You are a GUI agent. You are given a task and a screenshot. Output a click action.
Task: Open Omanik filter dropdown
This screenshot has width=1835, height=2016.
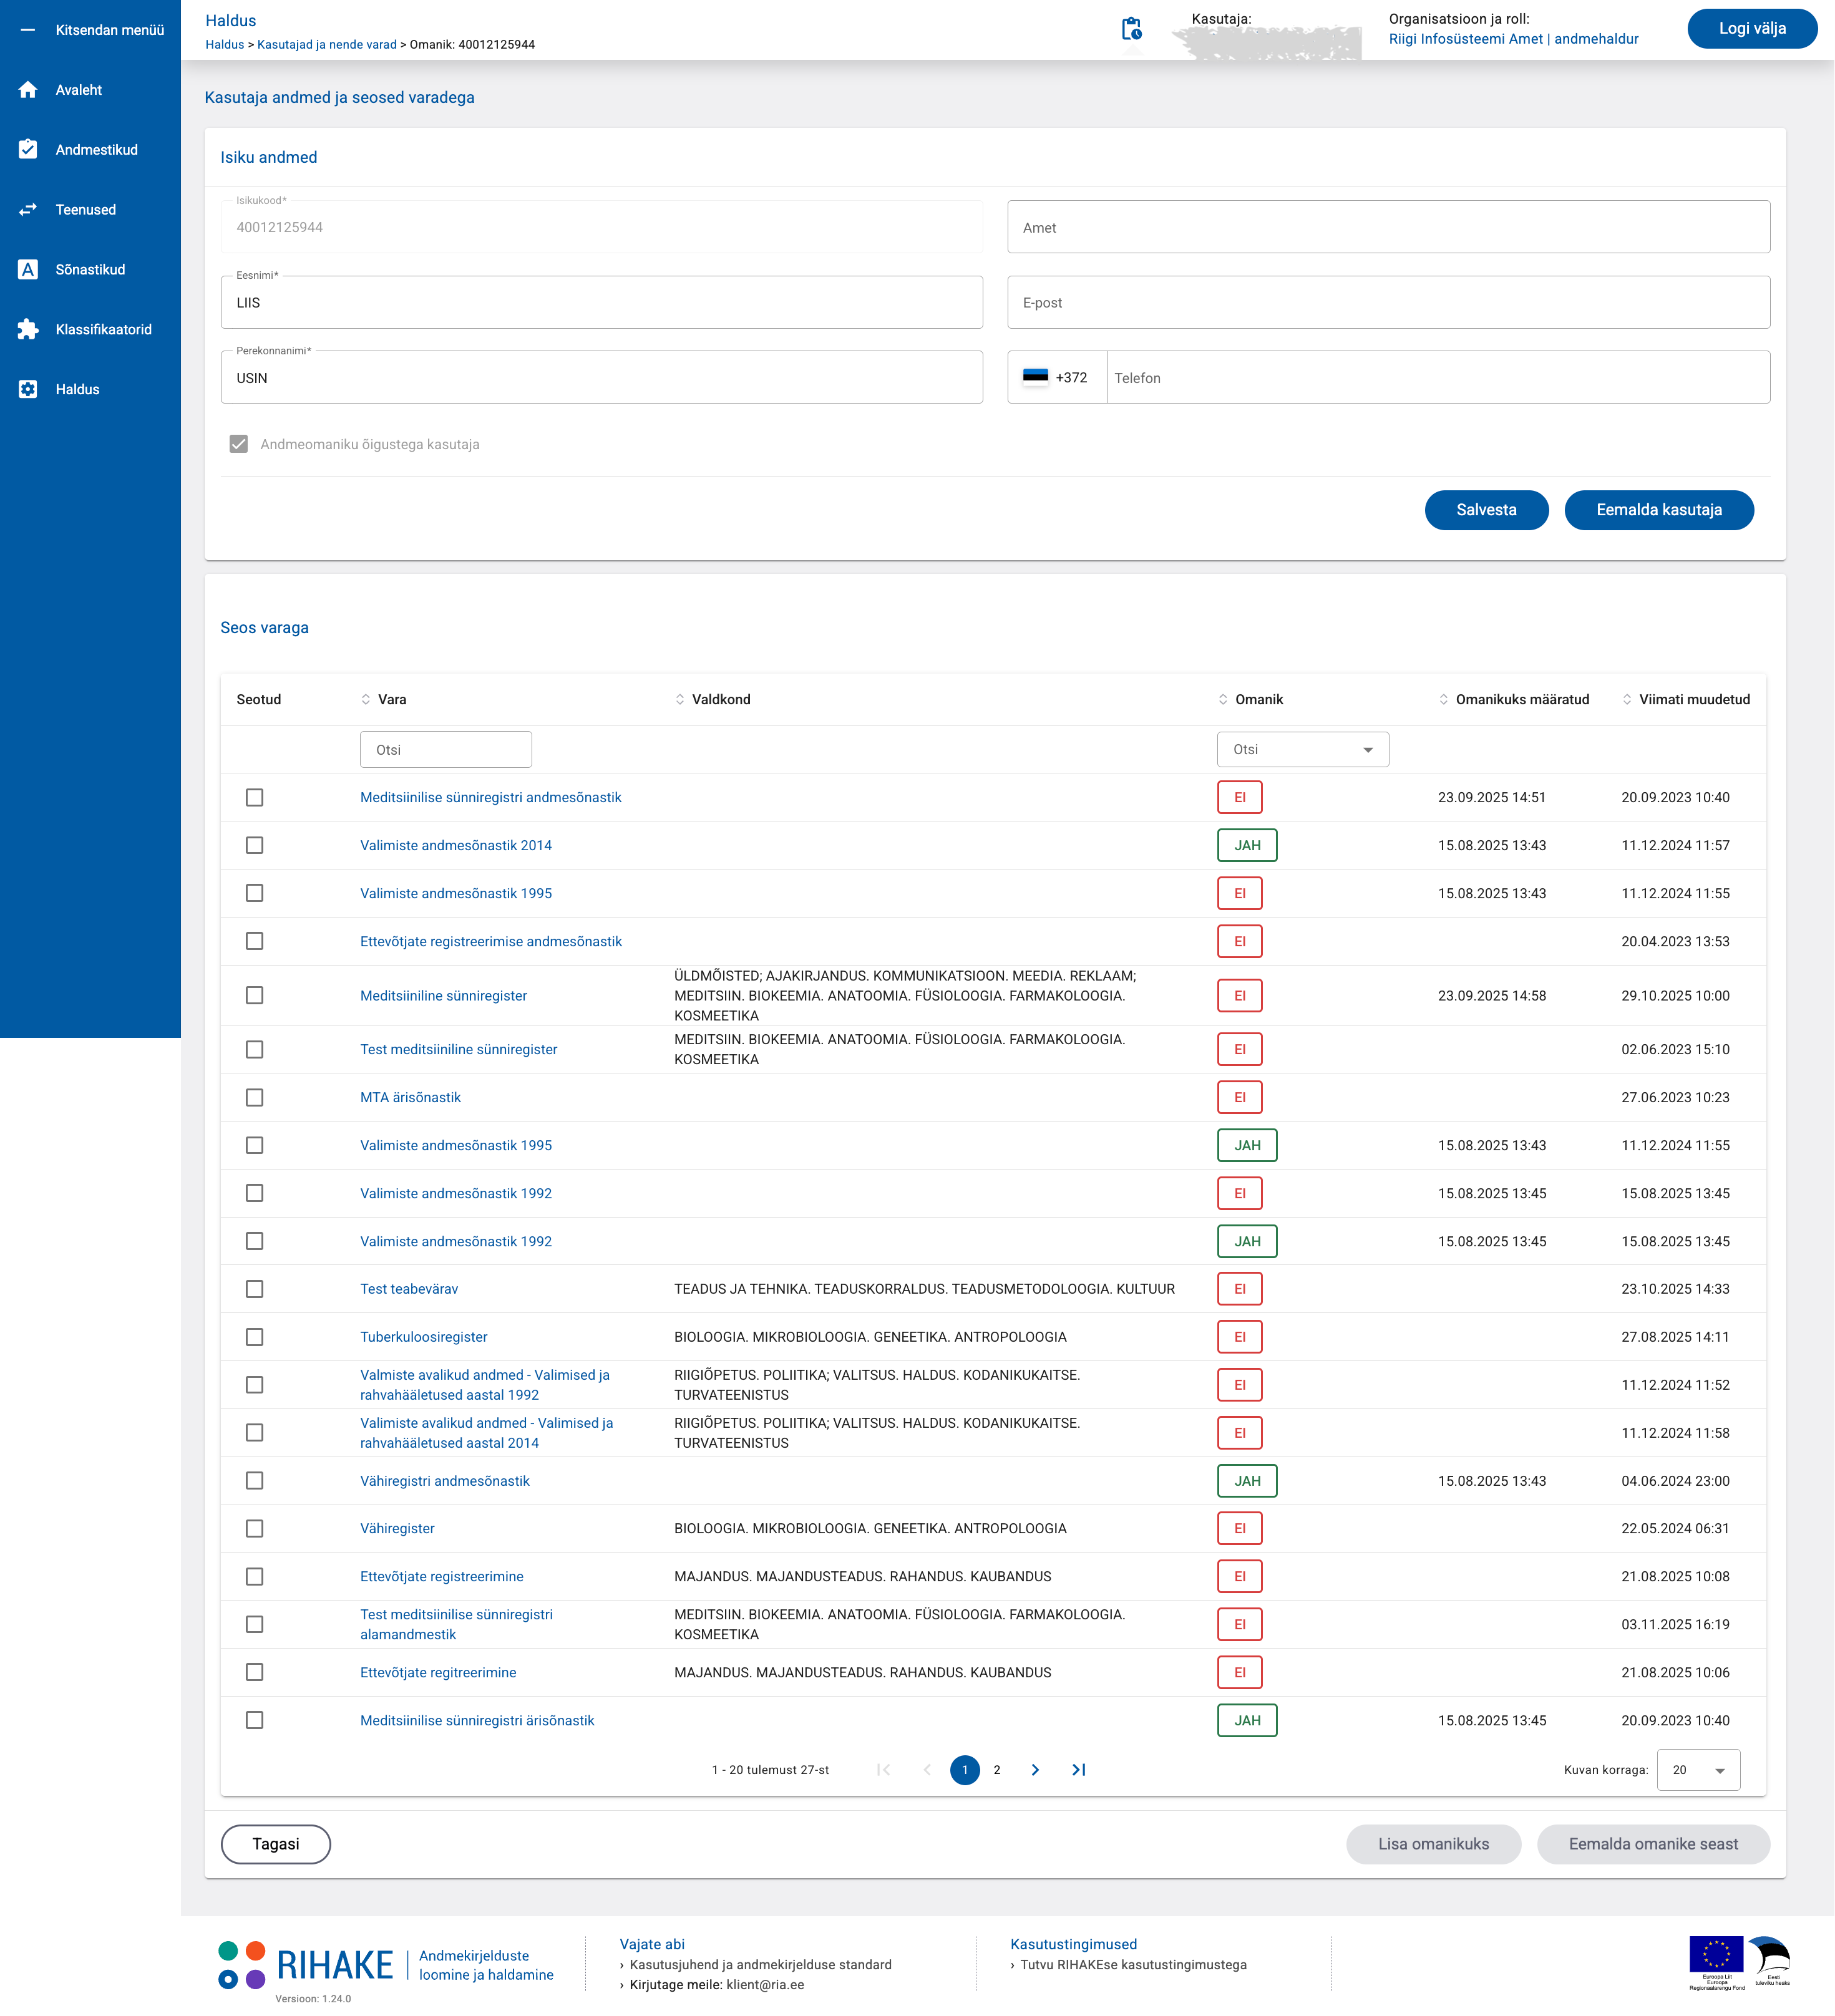(1302, 750)
